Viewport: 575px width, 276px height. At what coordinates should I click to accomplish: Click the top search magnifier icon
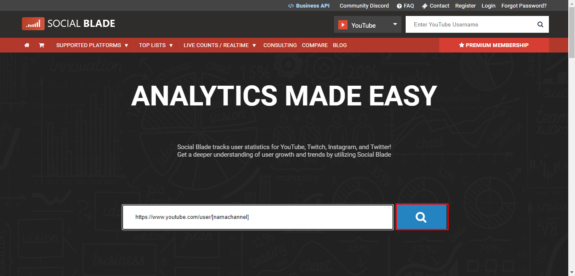click(x=540, y=24)
